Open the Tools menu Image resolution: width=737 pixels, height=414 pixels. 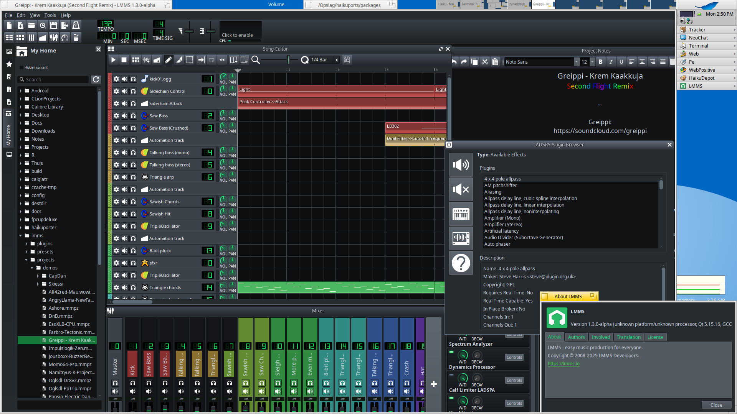click(50, 15)
